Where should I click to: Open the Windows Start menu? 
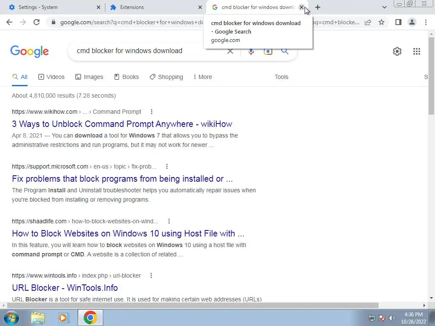click(x=11, y=318)
